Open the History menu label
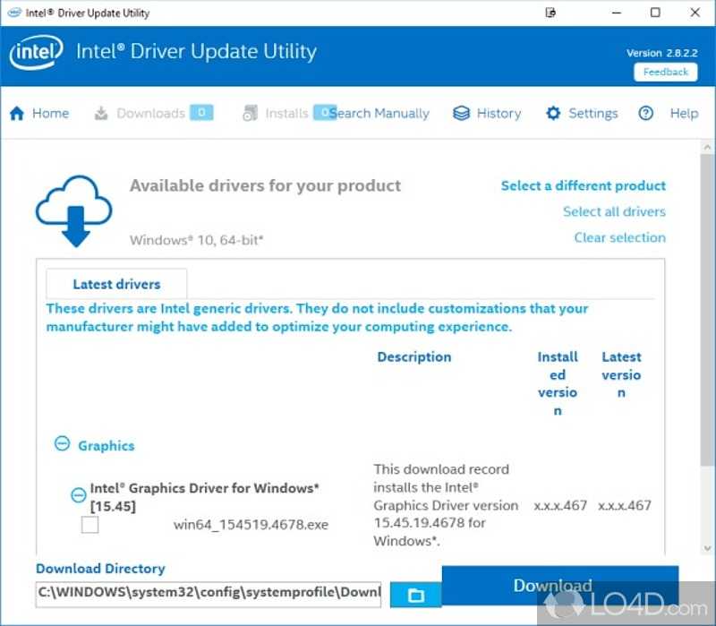716x626 pixels. [x=499, y=114]
